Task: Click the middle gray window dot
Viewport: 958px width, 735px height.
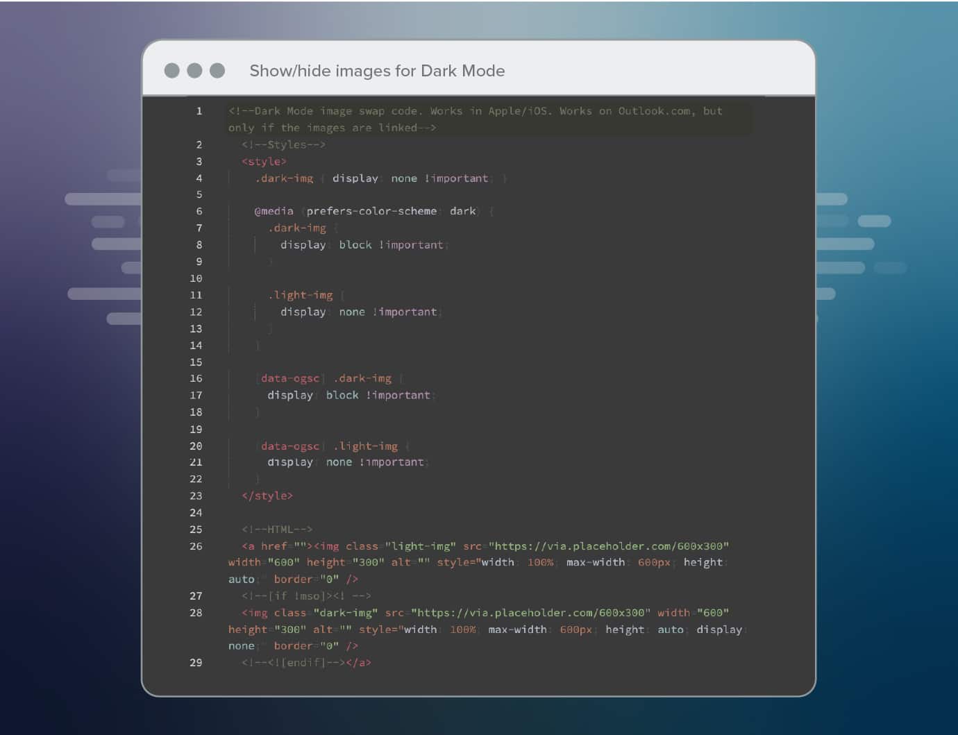Action: 195,70
